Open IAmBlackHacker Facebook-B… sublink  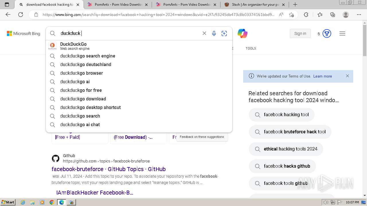pyautogui.click(x=95, y=193)
